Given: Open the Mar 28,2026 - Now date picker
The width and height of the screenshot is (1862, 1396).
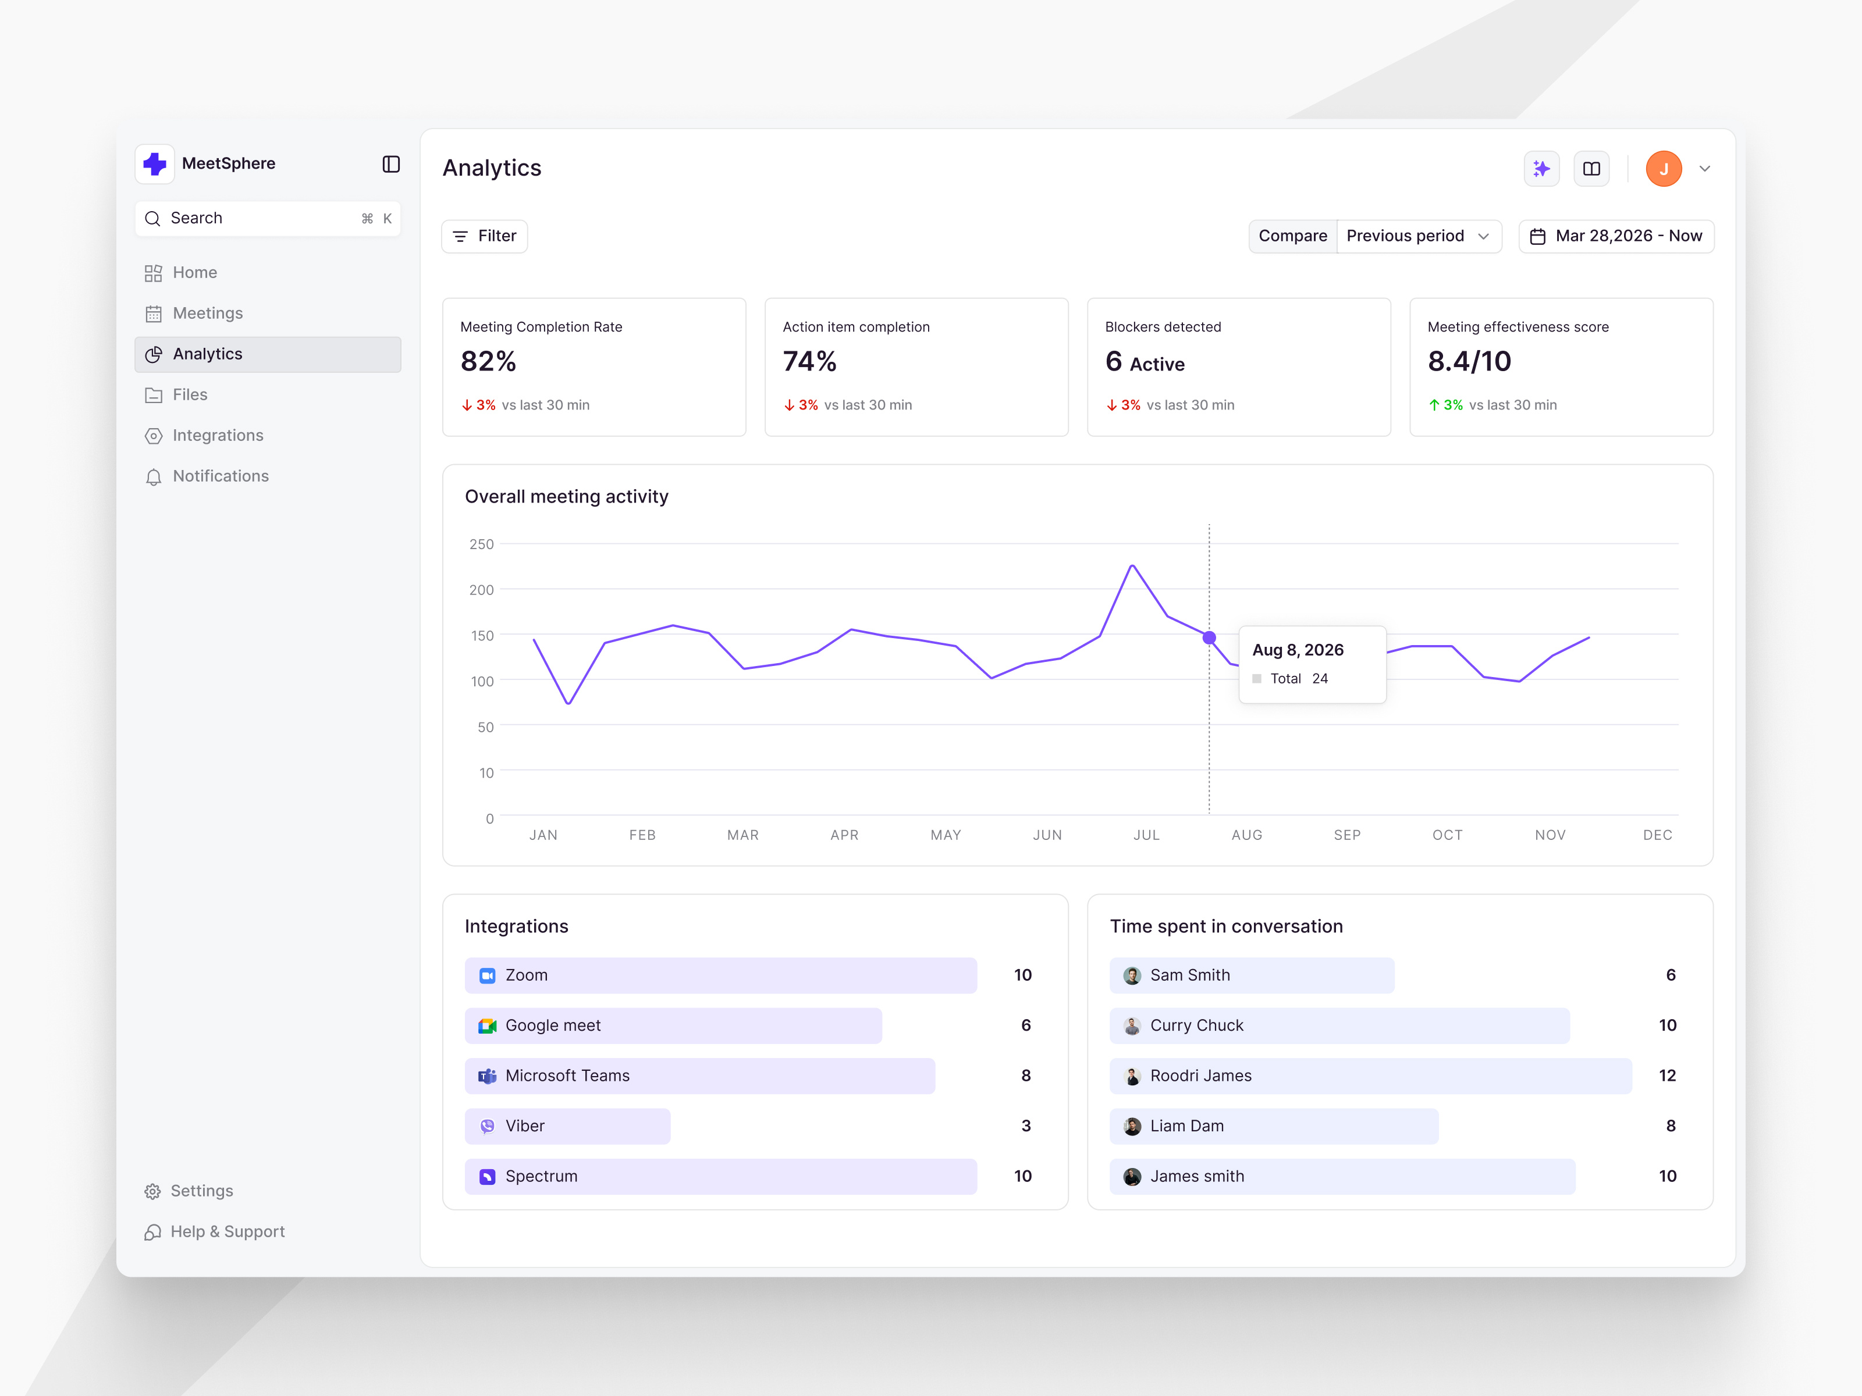Looking at the screenshot, I should coord(1616,237).
